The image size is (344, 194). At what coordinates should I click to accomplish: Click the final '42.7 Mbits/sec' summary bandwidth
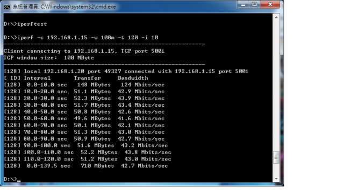(x=145, y=166)
